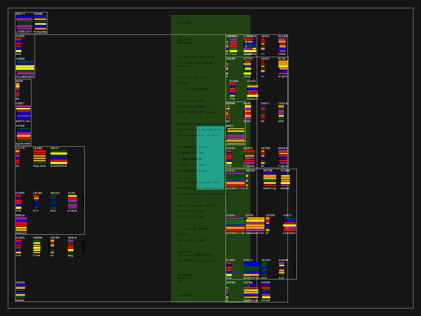Select the house word block

tap(265, 292)
